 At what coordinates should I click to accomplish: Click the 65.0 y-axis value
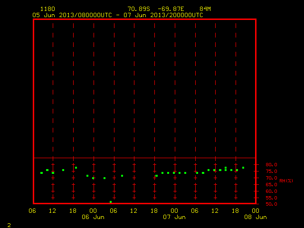[x=271, y=185]
